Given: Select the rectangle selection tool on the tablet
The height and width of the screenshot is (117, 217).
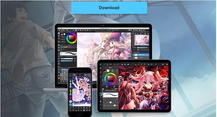Looking at the screenshot, I should [x=118, y=64].
